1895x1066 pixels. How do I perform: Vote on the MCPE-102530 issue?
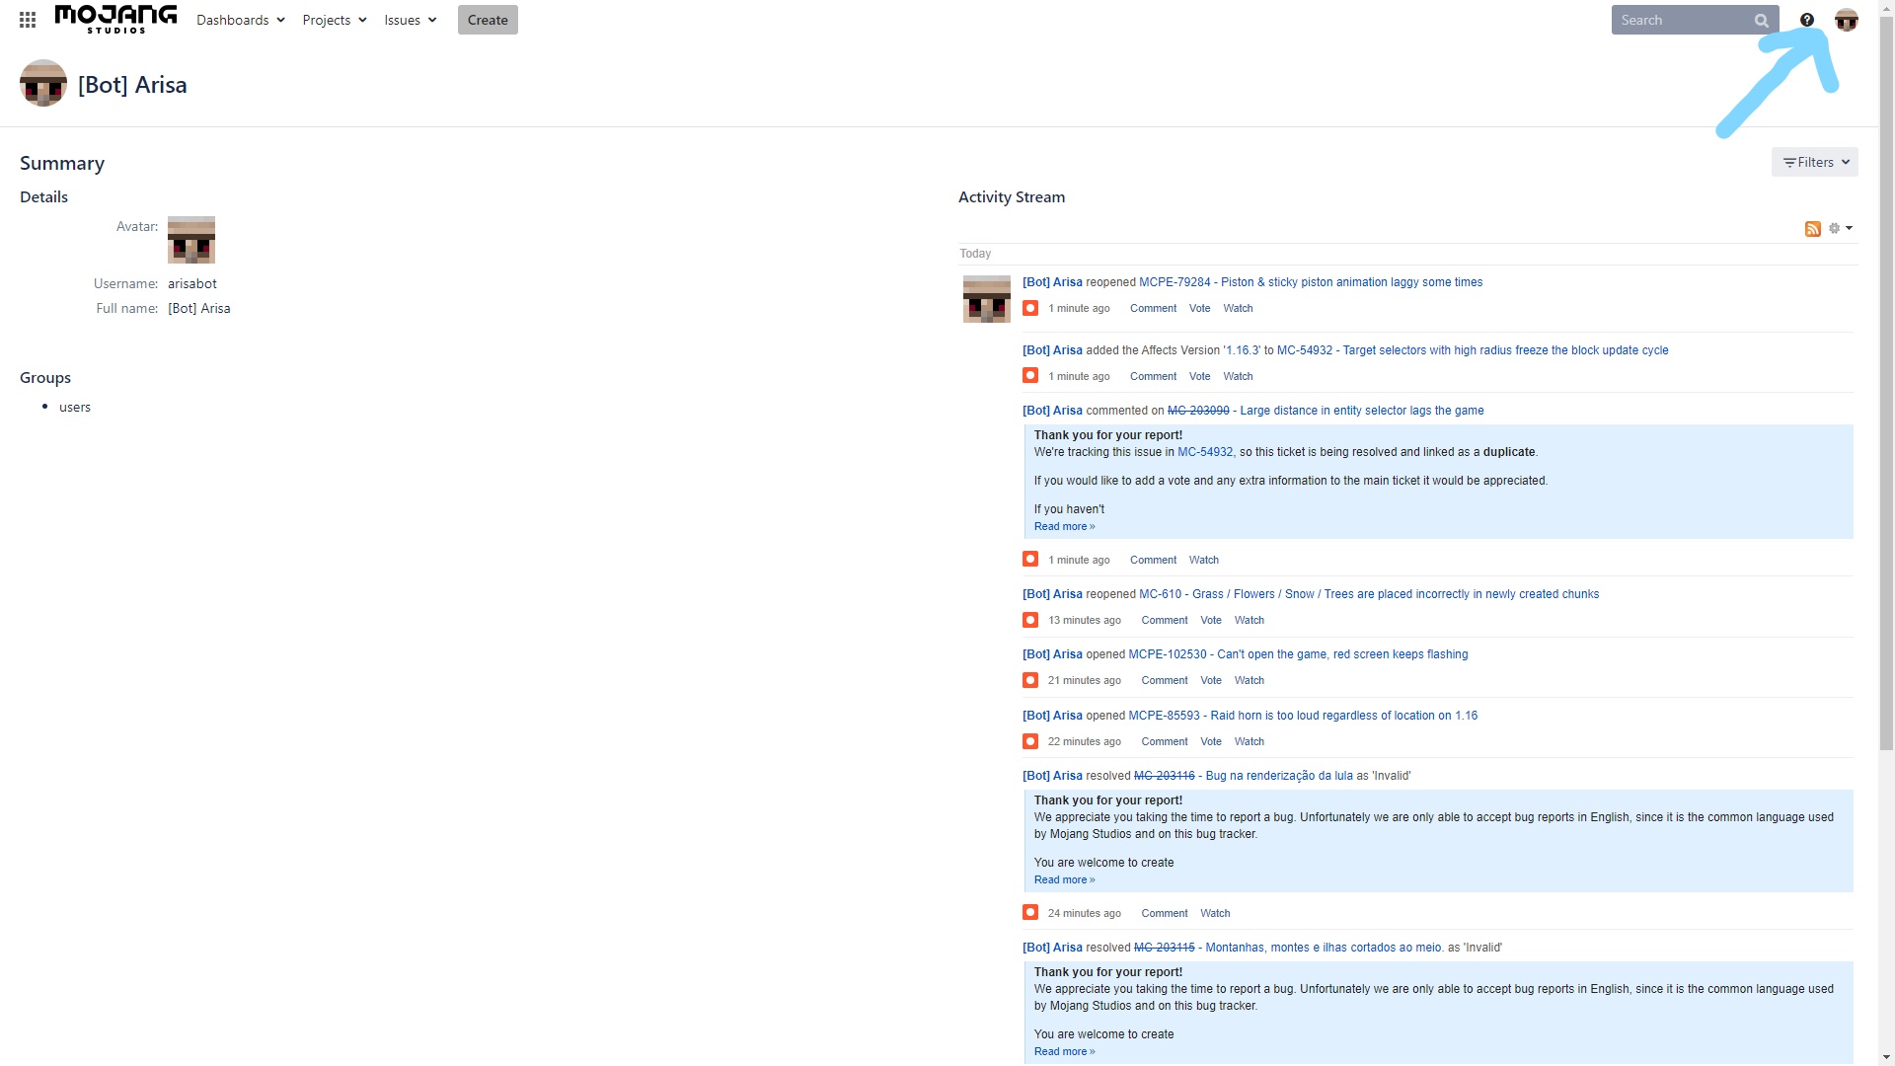coord(1211,680)
